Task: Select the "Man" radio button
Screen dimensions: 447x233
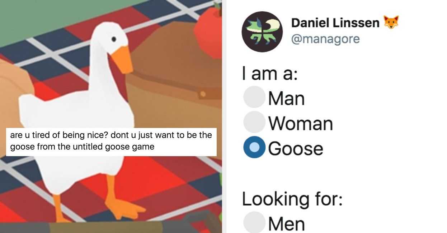Action: point(254,97)
